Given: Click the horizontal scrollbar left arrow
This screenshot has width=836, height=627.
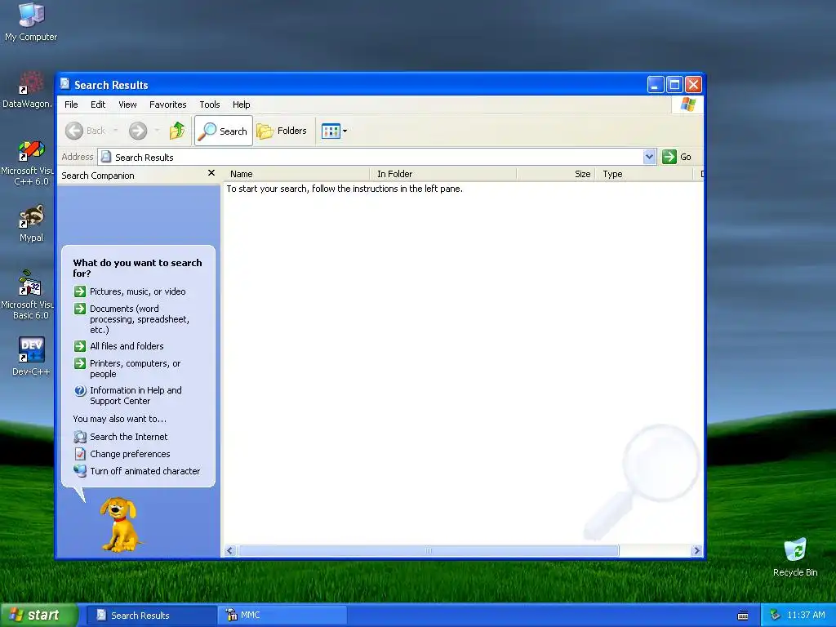Looking at the screenshot, I should [x=230, y=551].
